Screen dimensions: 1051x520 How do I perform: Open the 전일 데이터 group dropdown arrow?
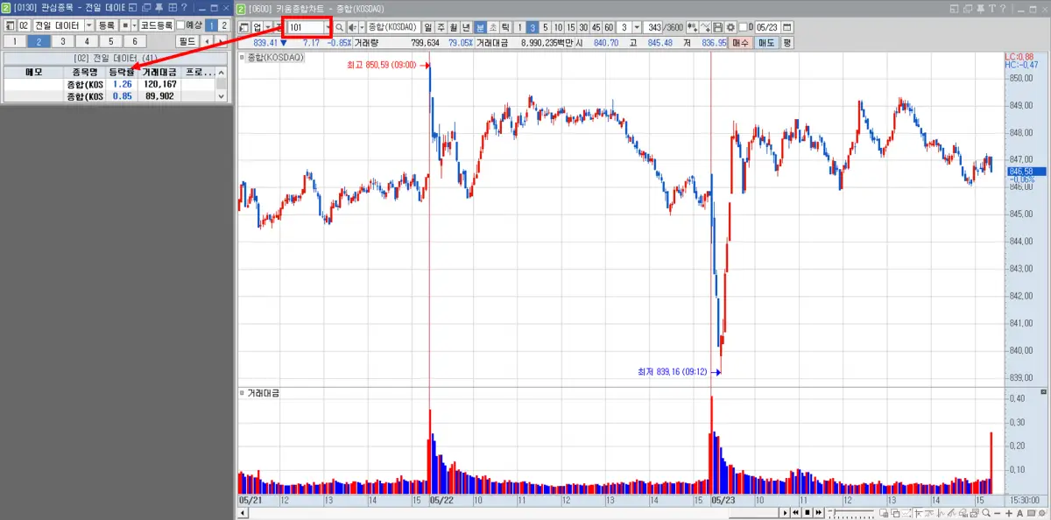[x=89, y=25]
